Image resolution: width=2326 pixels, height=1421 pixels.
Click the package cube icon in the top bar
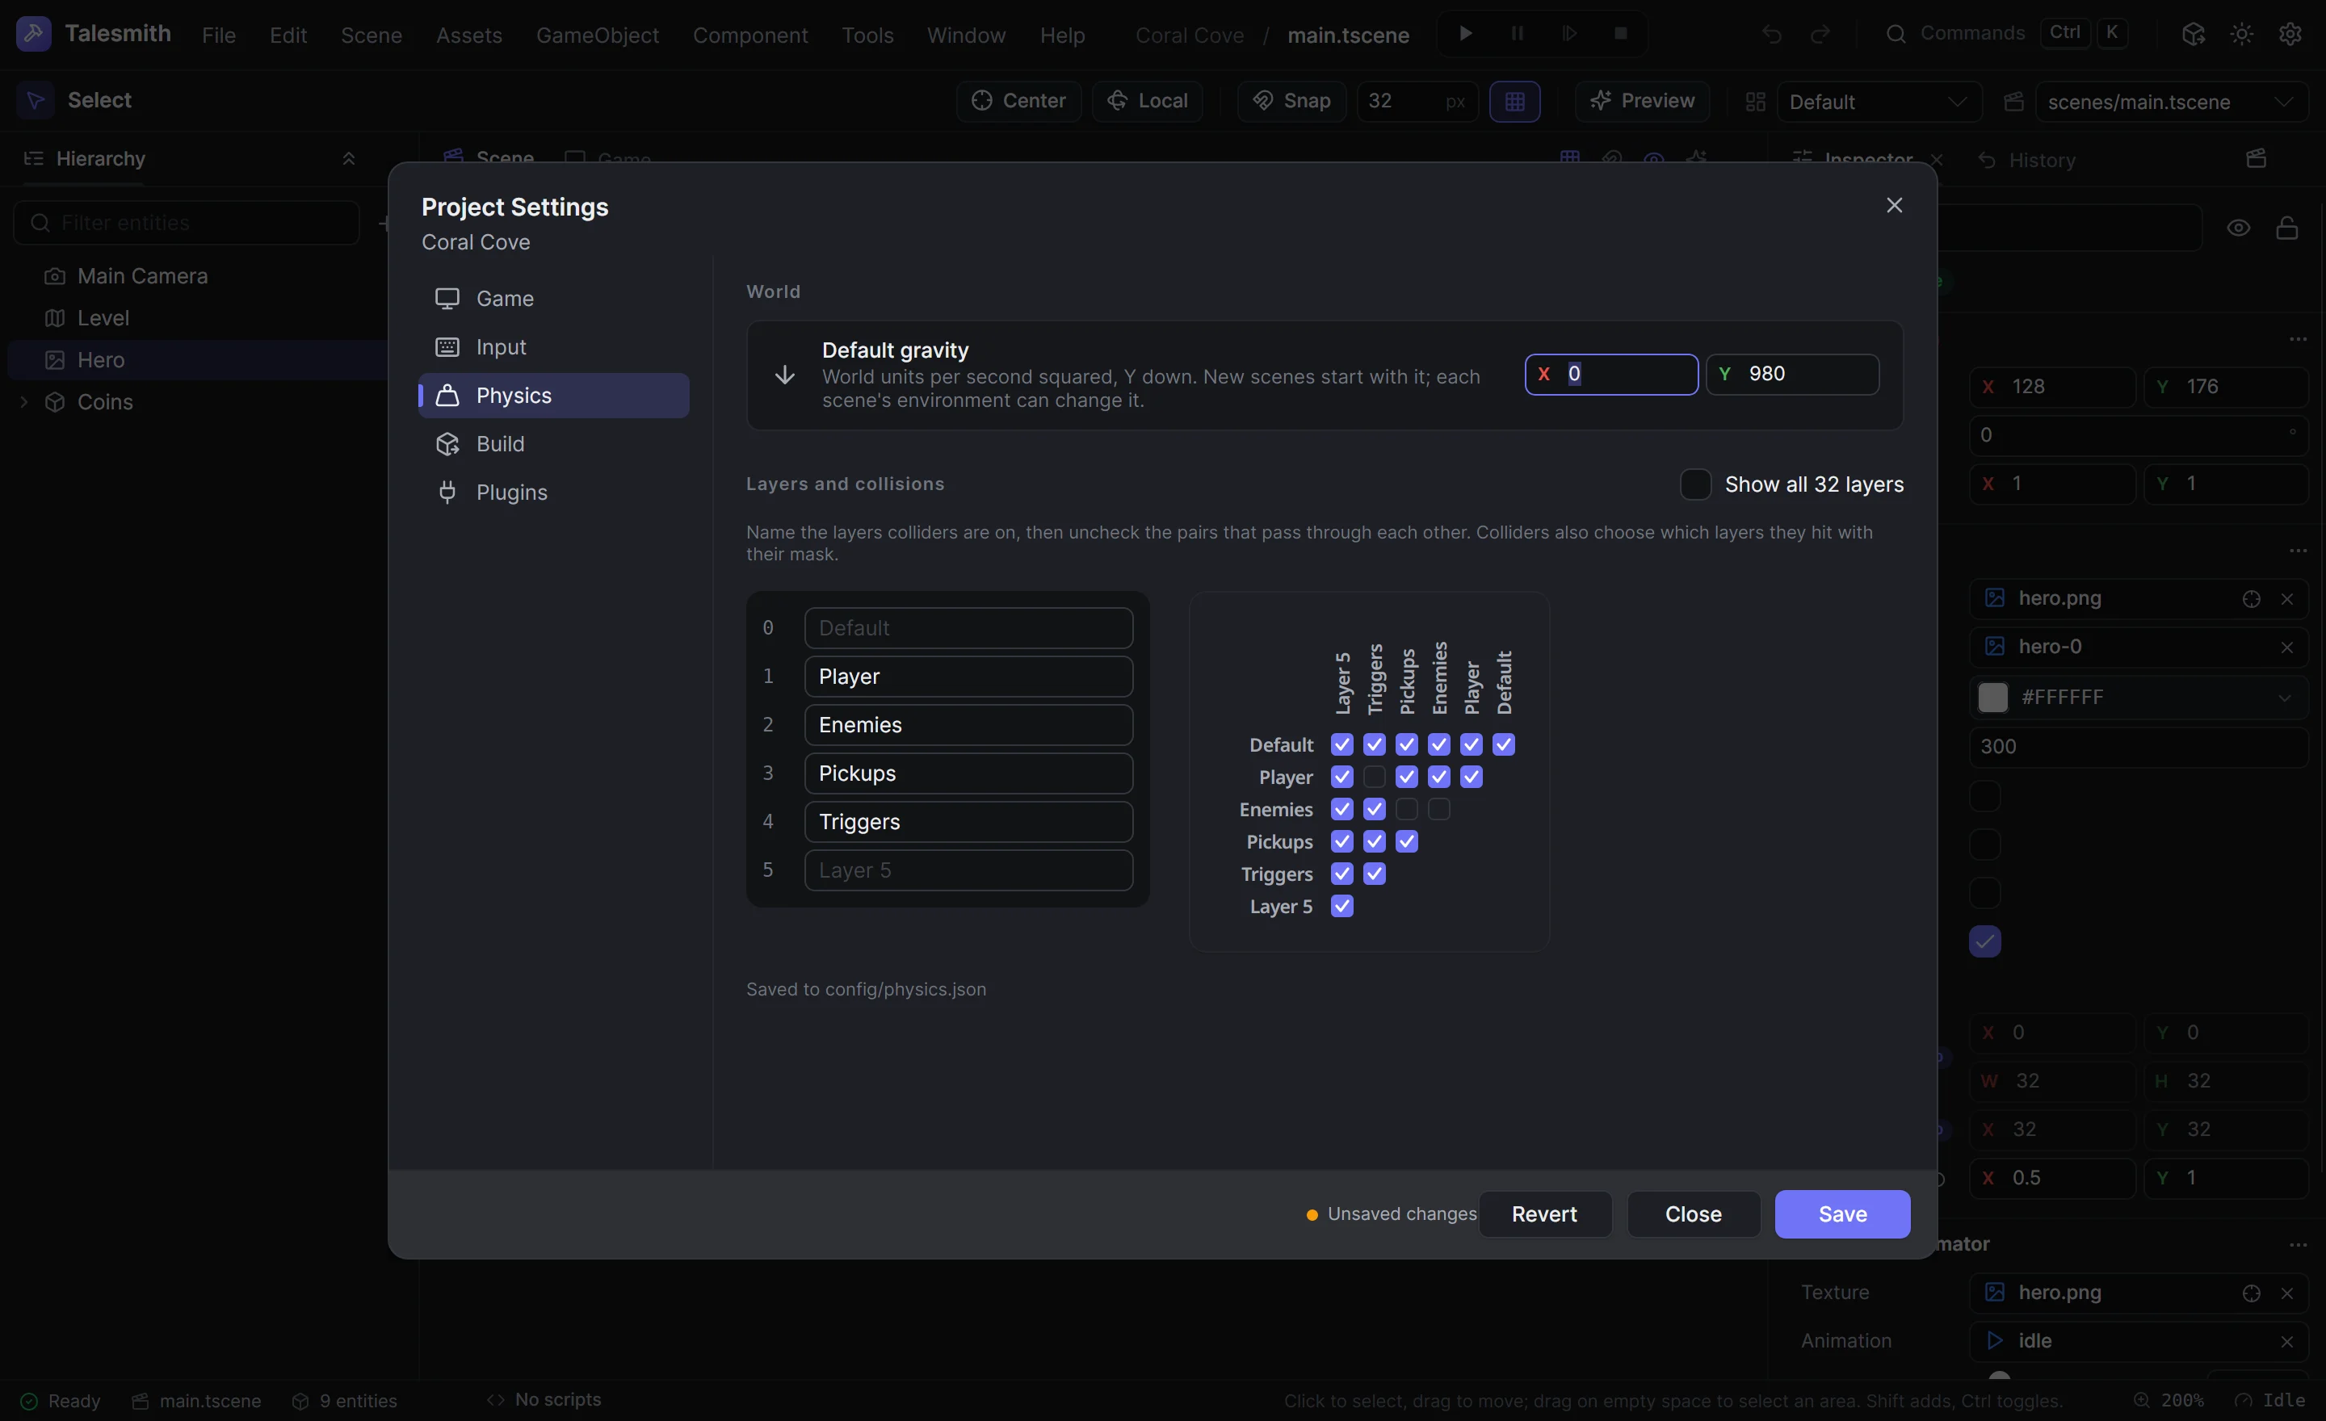pos(2193,34)
